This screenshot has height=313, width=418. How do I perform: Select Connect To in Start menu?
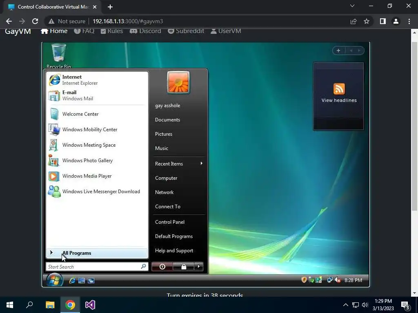(168, 207)
